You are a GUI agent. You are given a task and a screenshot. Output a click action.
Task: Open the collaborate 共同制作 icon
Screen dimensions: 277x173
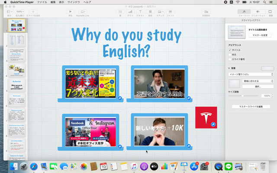(x=206, y=12)
